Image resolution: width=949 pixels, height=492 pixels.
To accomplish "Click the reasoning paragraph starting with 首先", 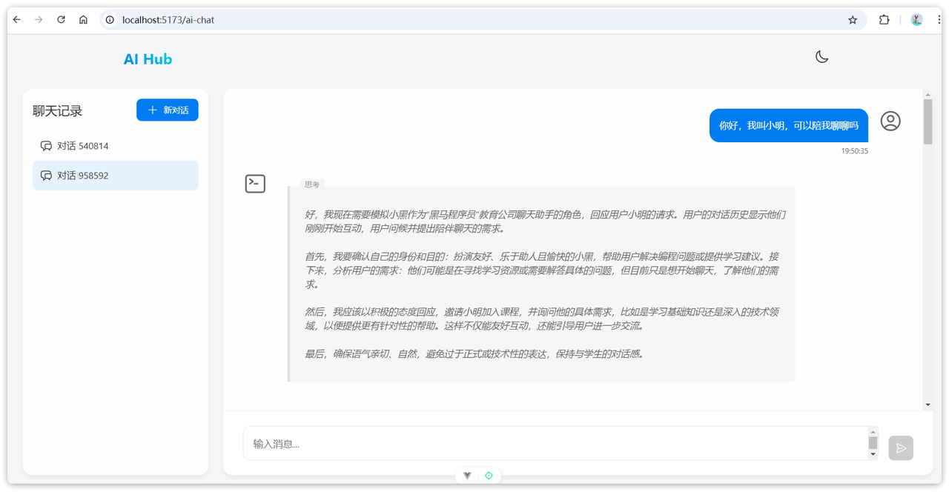I will (542, 270).
